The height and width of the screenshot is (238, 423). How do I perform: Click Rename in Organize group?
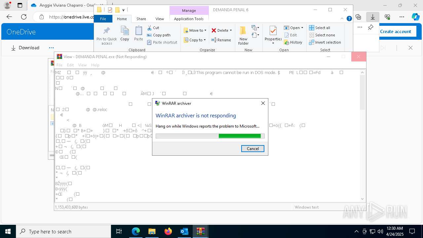point(221,40)
